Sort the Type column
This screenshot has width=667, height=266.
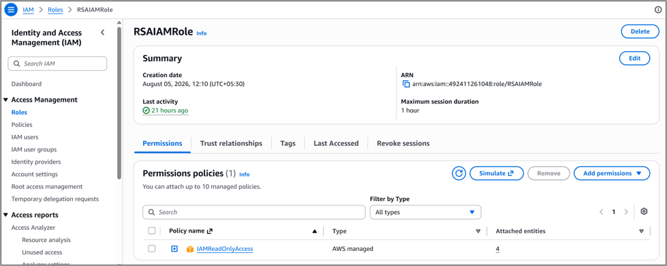[x=478, y=231]
